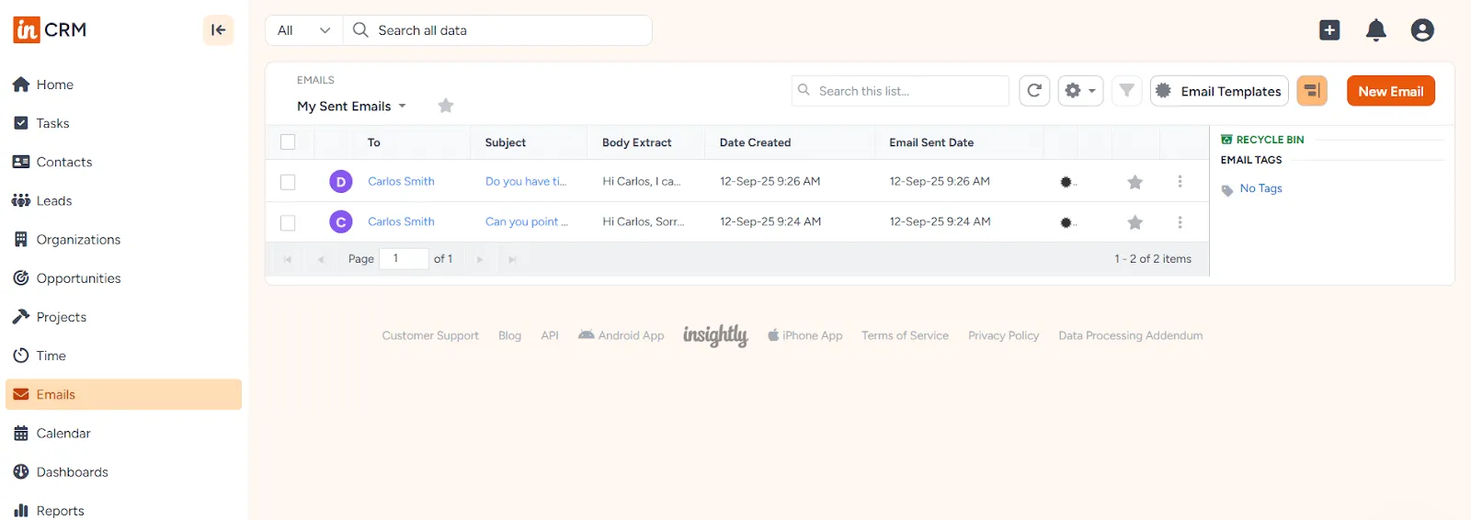Toggle the orange side panel icon
Image resolution: width=1471 pixels, height=520 pixels.
(1312, 91)
